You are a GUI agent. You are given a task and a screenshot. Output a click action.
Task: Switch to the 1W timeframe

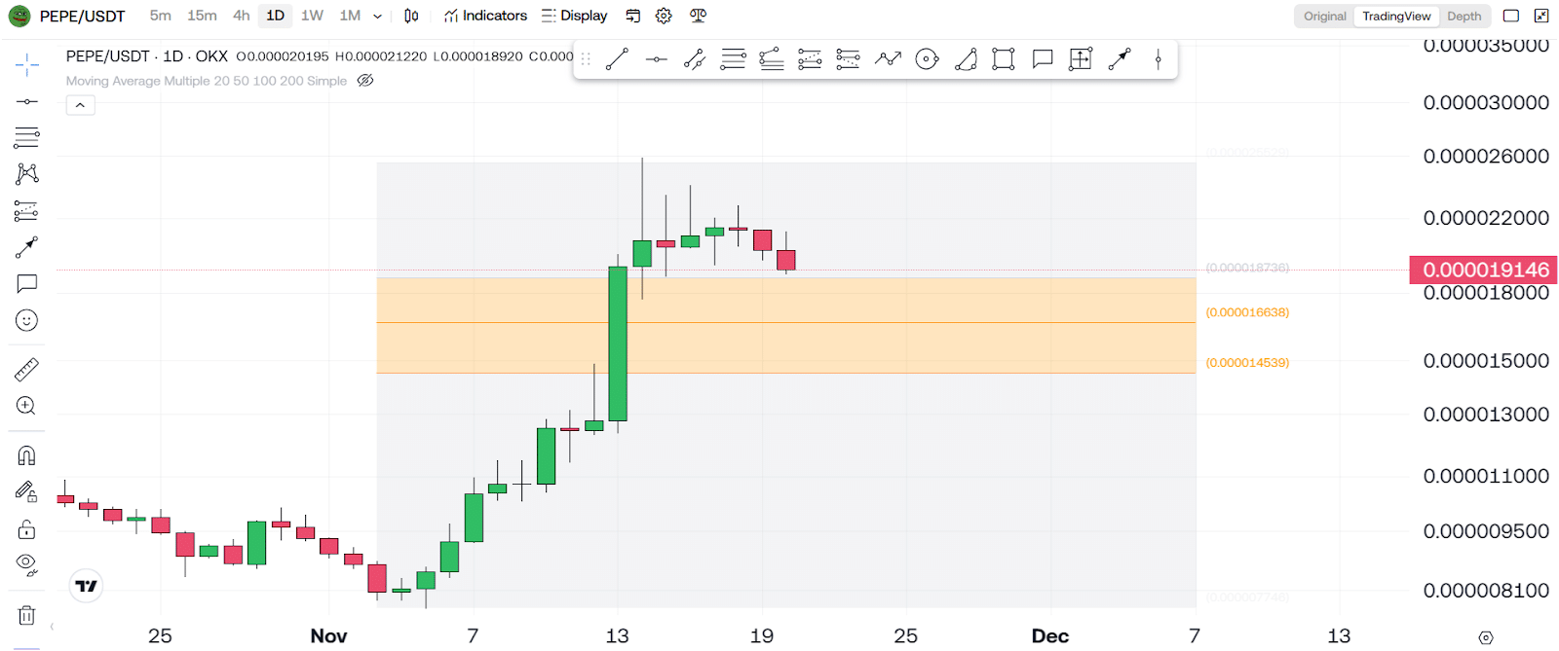click(x=312, y=16)
